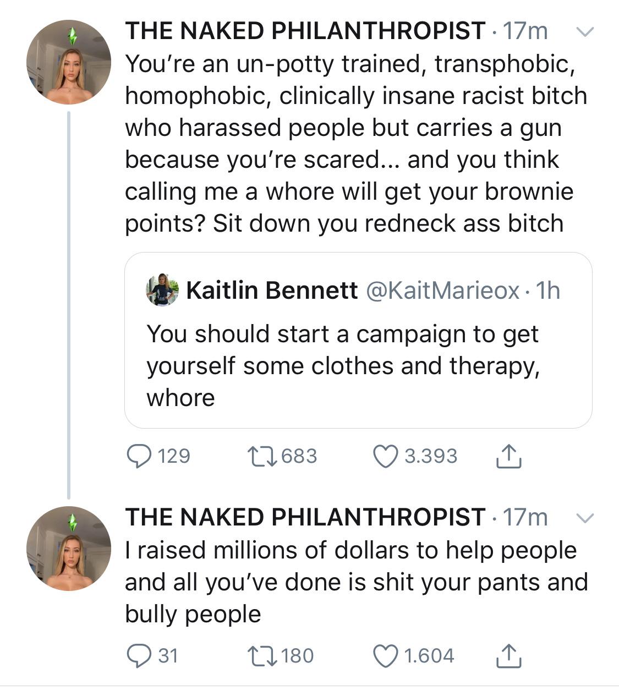Click THE NAKED PHILANTHROPIST name on bottom tweet
The height and width of the screenshot is (690, 619).
(305, 517)
